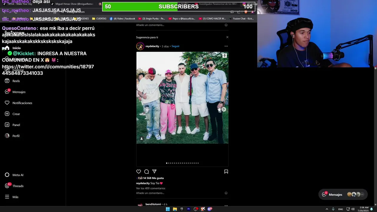The height and width of the screenshot is (212, 377).
Task: Comment on reydelacity post bubble icon
Action: coord(146,172)
